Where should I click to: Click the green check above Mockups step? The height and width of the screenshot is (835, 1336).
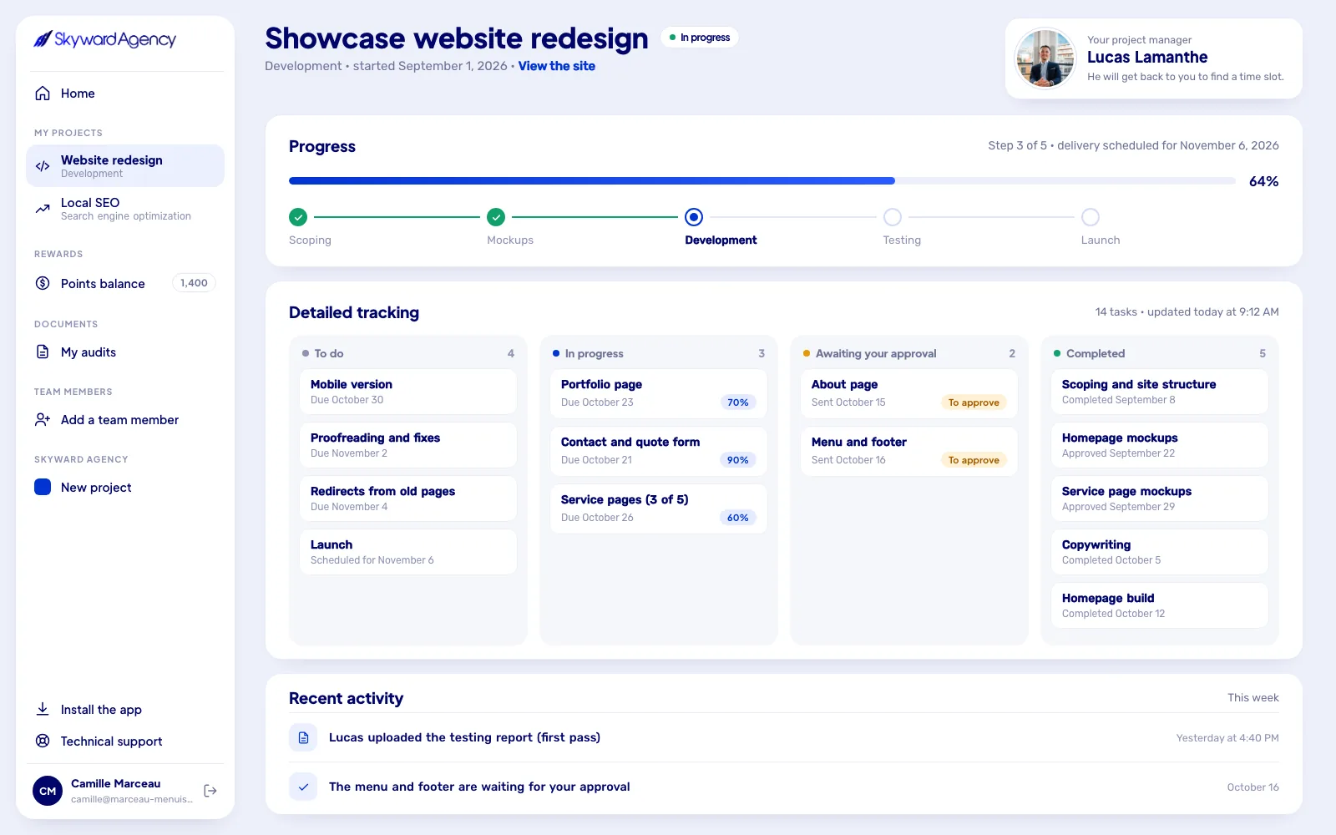[496, 217]
